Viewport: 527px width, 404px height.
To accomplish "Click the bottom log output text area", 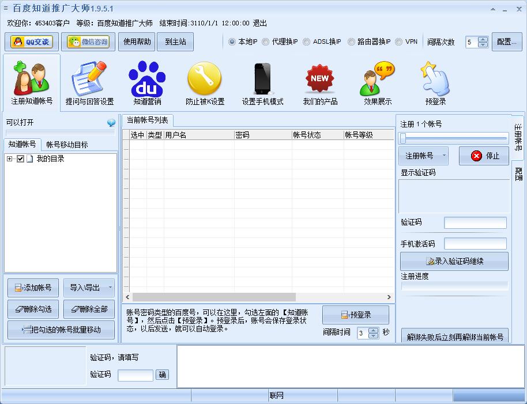I will tap(351, 367).
